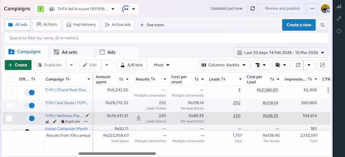Click the view charts icon under Wellness campaign
Image resolution: width=345 pixels, height=157 pixels.
(47, 122)
